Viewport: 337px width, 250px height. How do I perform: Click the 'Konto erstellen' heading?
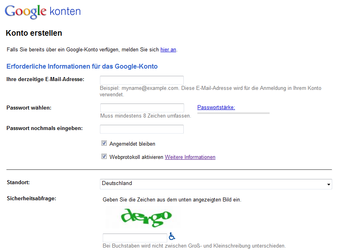34,33
